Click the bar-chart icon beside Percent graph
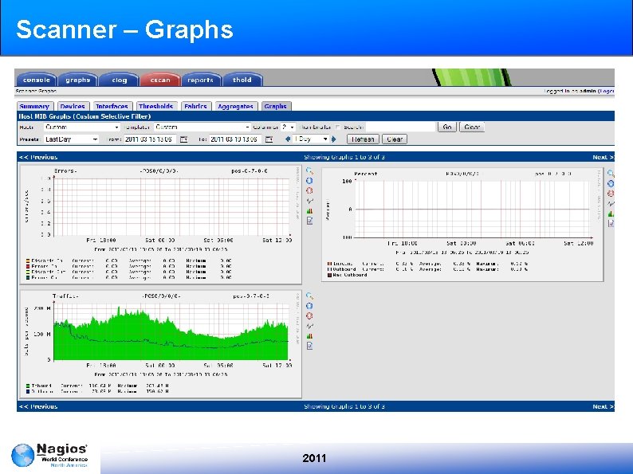 [x=611, y=213]
